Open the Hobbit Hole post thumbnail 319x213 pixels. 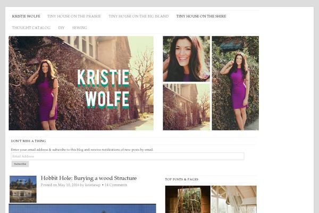coord(23,189)
